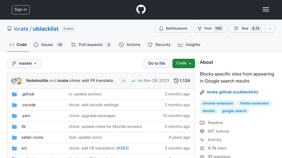This screenshot has height=158, width=282.
Task: Click the blocker topic tag
Action: point(209,111)
